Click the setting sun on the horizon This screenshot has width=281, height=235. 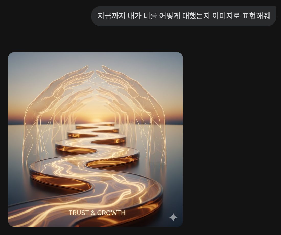97,120
